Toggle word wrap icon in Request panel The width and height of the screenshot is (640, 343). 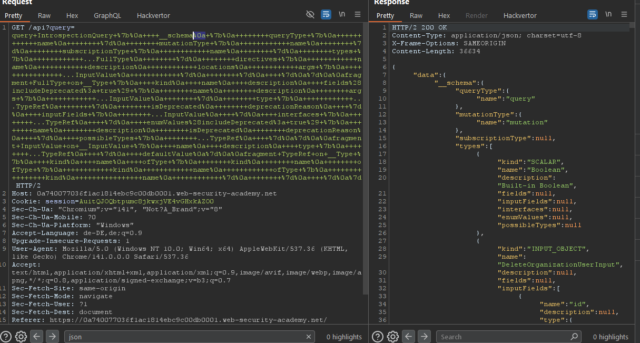(326, 14)
